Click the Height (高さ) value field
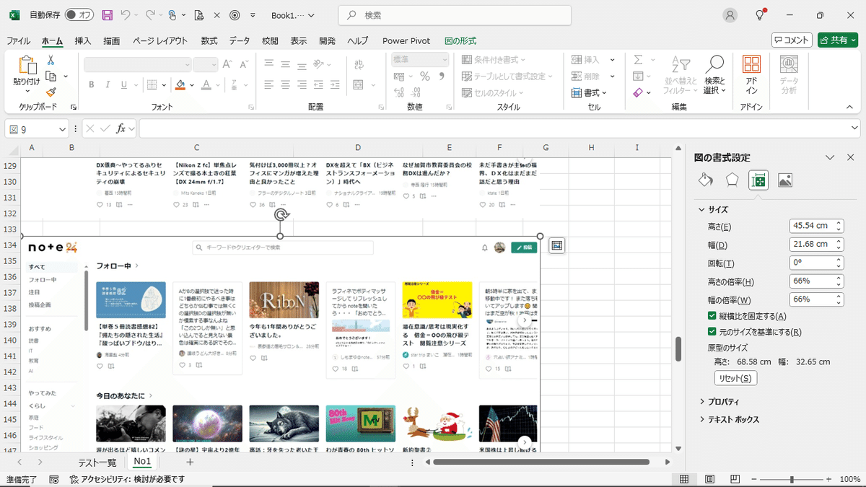The height and width of the screenshot is (487, 866). click(x=816, y=226)
